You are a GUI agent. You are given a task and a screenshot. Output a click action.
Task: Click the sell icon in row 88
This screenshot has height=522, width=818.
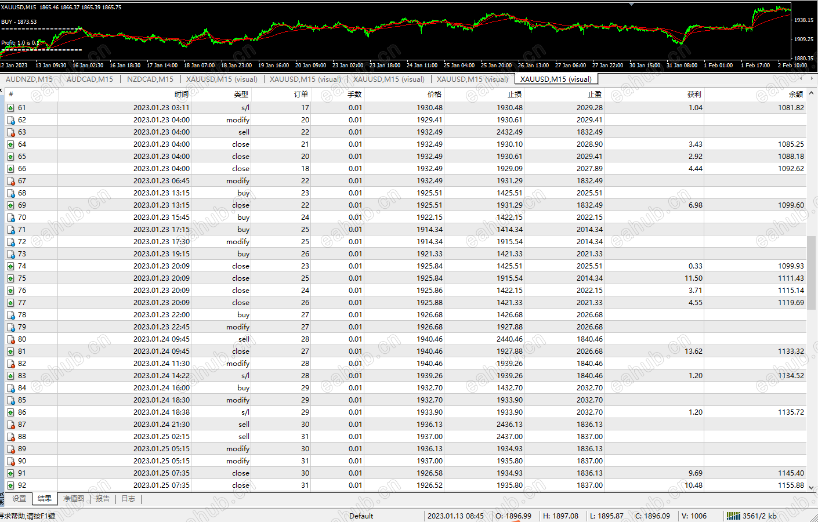[10, 437]
